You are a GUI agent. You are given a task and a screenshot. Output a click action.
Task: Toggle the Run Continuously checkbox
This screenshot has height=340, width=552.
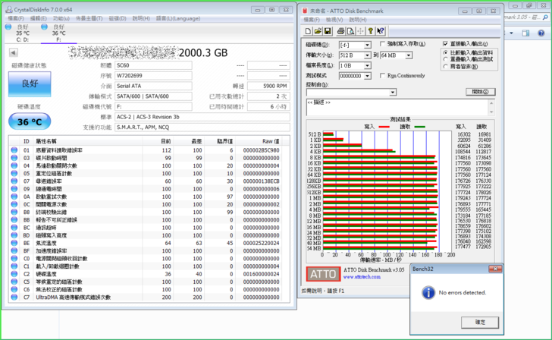(381, 76)
